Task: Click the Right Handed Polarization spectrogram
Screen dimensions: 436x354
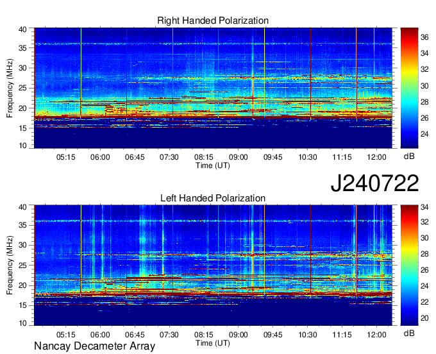Action: click(x=213, y=88)
